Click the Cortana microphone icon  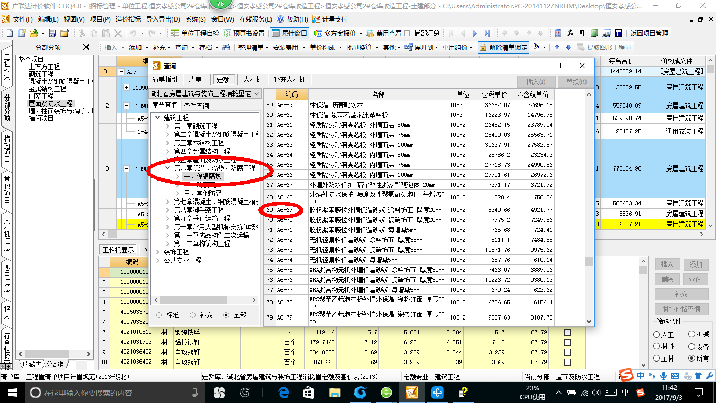tap(195, 392)
